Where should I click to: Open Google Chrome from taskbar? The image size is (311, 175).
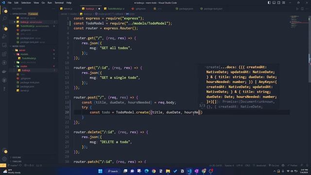pyautogui.click(x=154, y=171)
